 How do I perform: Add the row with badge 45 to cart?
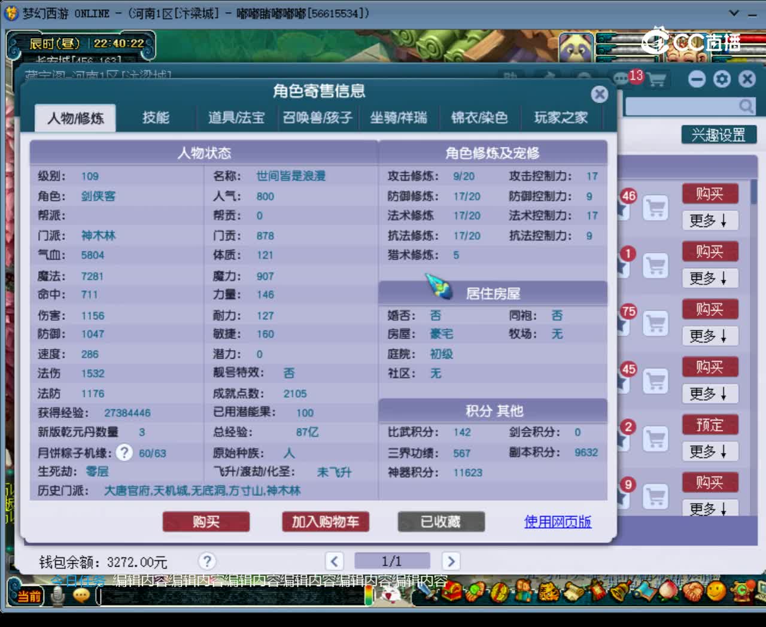pyautogui.click(x=655, y=381)
